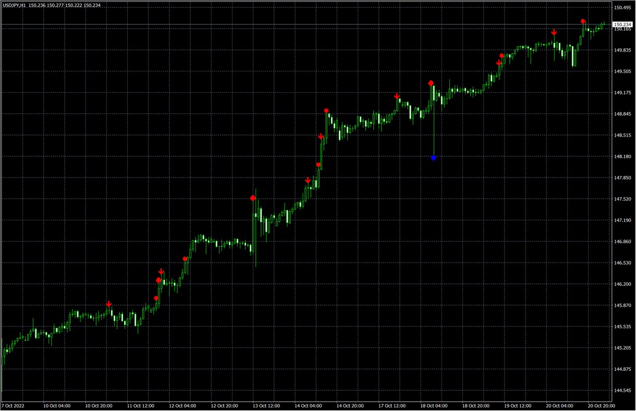Select the red dot near the 149.75 price
The height and width of the screenshot is (411, 636).
[502, 56]
